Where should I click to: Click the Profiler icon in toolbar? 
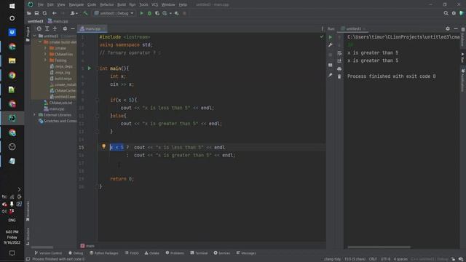click(165, 13)
